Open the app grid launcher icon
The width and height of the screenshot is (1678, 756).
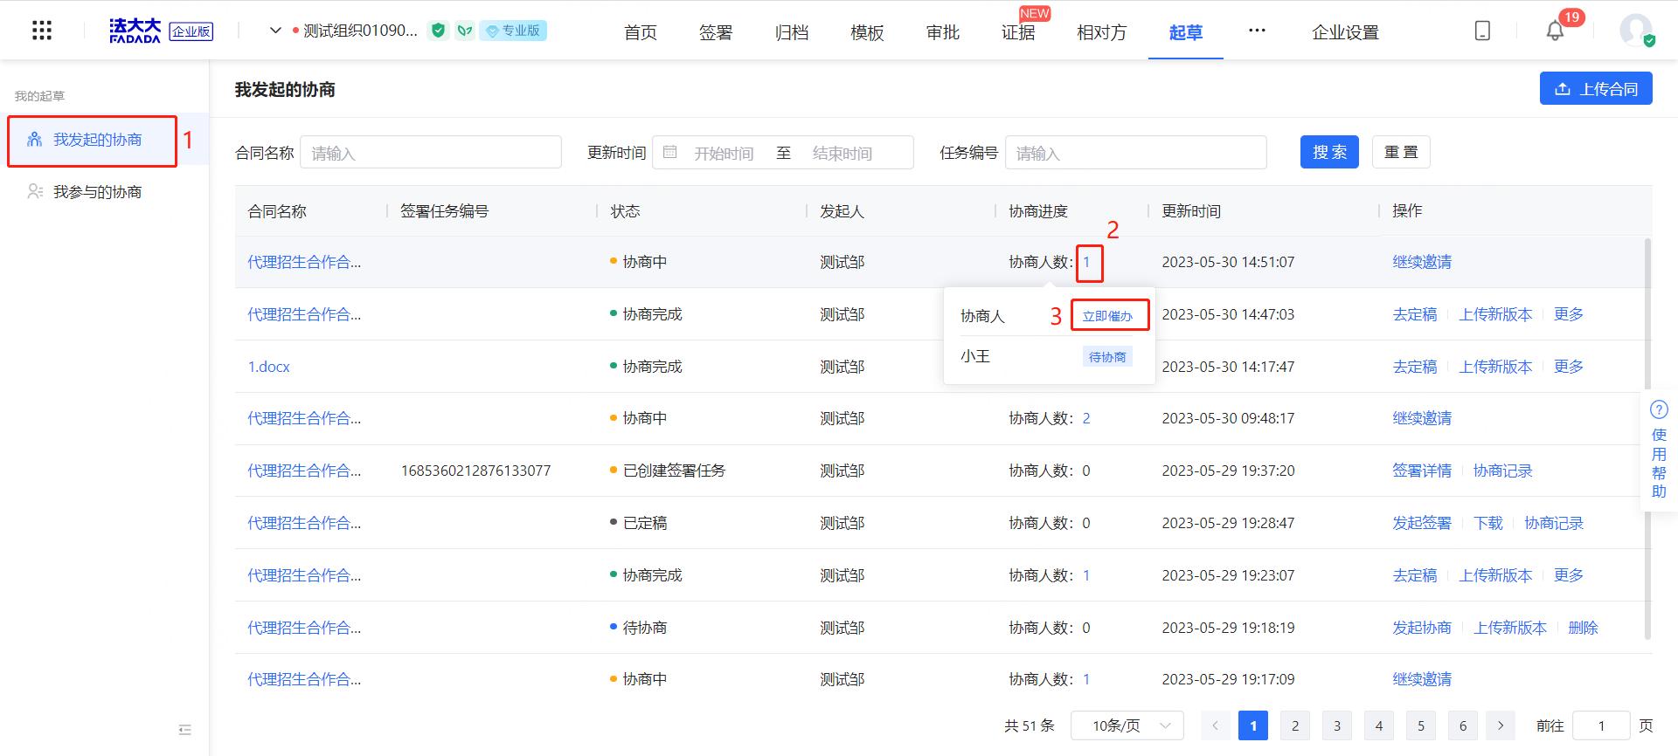(x=42, y=31)
